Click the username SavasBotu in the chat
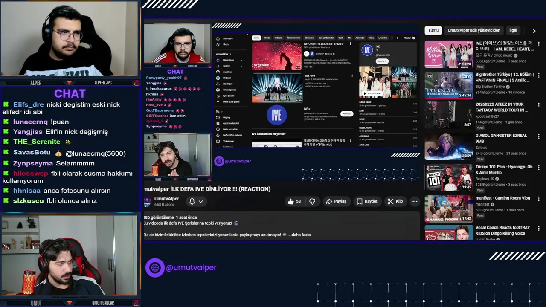The image size is (546, 307). click(32, 153)
